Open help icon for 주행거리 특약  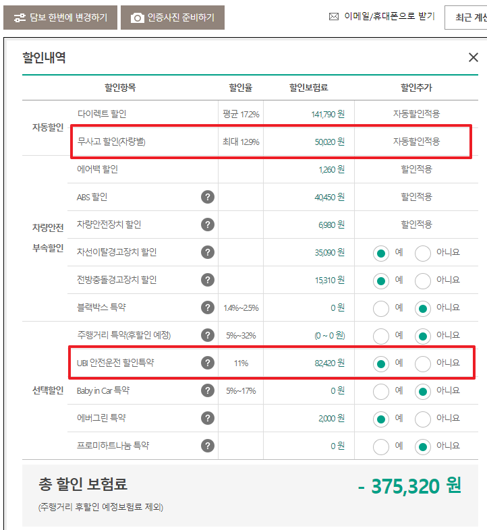click(x=208, y=335)
